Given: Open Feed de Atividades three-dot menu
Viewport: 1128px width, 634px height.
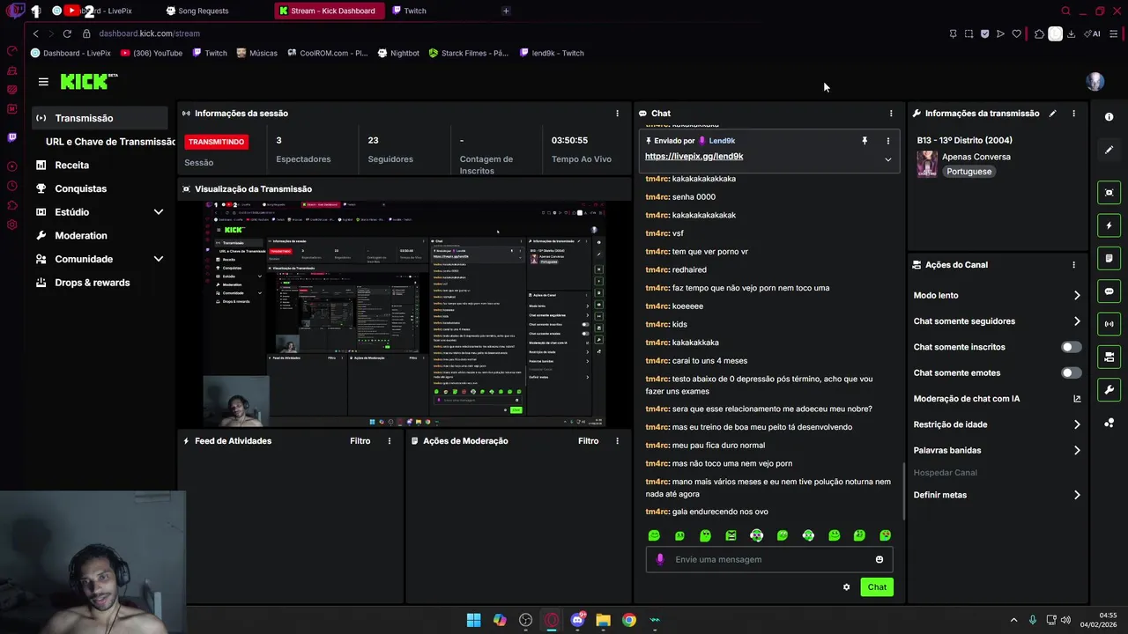Looking at the screenshot, I should coord(389,441).
